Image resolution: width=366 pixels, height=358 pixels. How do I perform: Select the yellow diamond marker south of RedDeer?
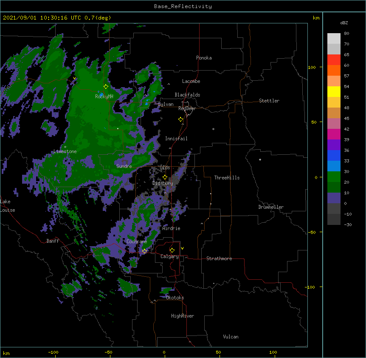pos(181,119)
